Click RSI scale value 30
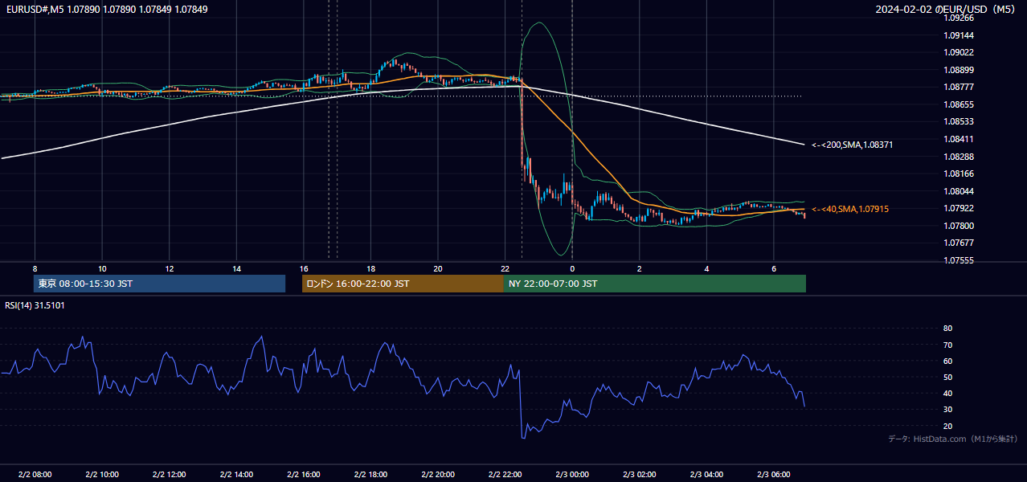 947,409
